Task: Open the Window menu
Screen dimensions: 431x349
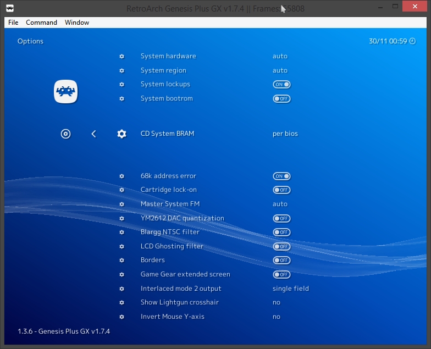Action: click(x=77, y=23)
